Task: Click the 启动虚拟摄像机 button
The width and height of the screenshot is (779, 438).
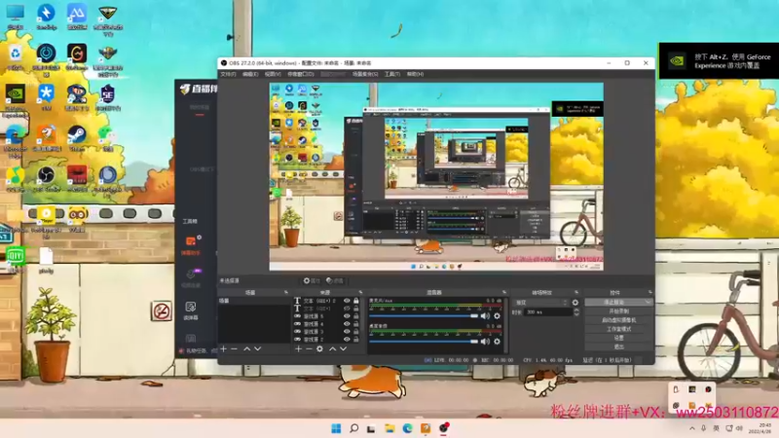Action: click(x=618, y=320)
